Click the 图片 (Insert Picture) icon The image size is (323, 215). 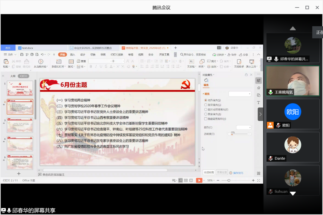(x=209, y=61)
